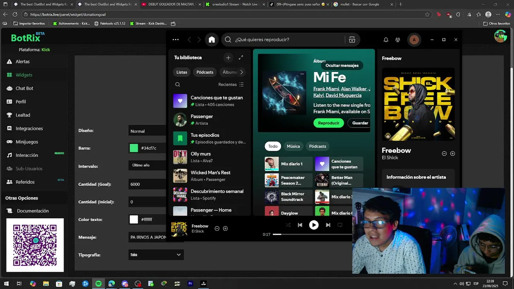The width and height of the screenshot is (514, 289).
Task: Click Spotify search field ¿Qué quieres reproducir?
Action: pos(283,40)
